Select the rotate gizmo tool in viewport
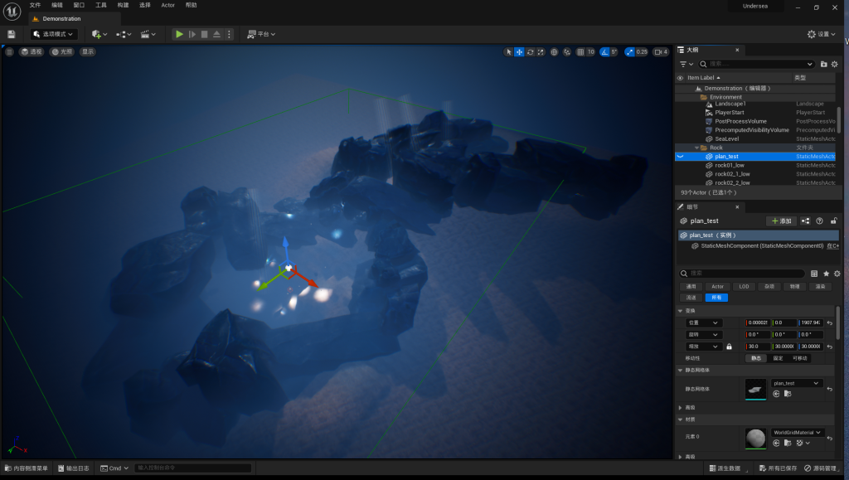849x480 pixels. coord(531,51)
